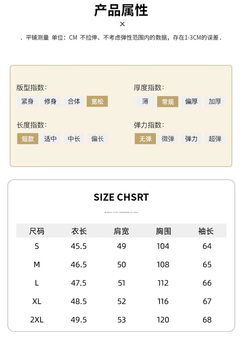Select the 薄 thickness option
The height and width of the screenshot is (344, 242).
pos(145,101)
